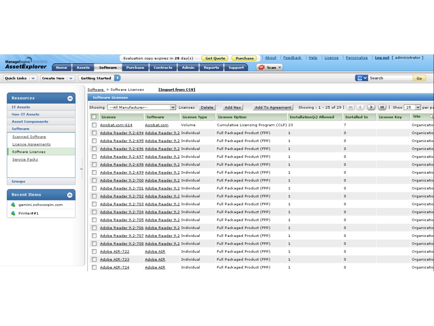
Task: Open Scanned Software in sidebar
Action: coord(29,137)
